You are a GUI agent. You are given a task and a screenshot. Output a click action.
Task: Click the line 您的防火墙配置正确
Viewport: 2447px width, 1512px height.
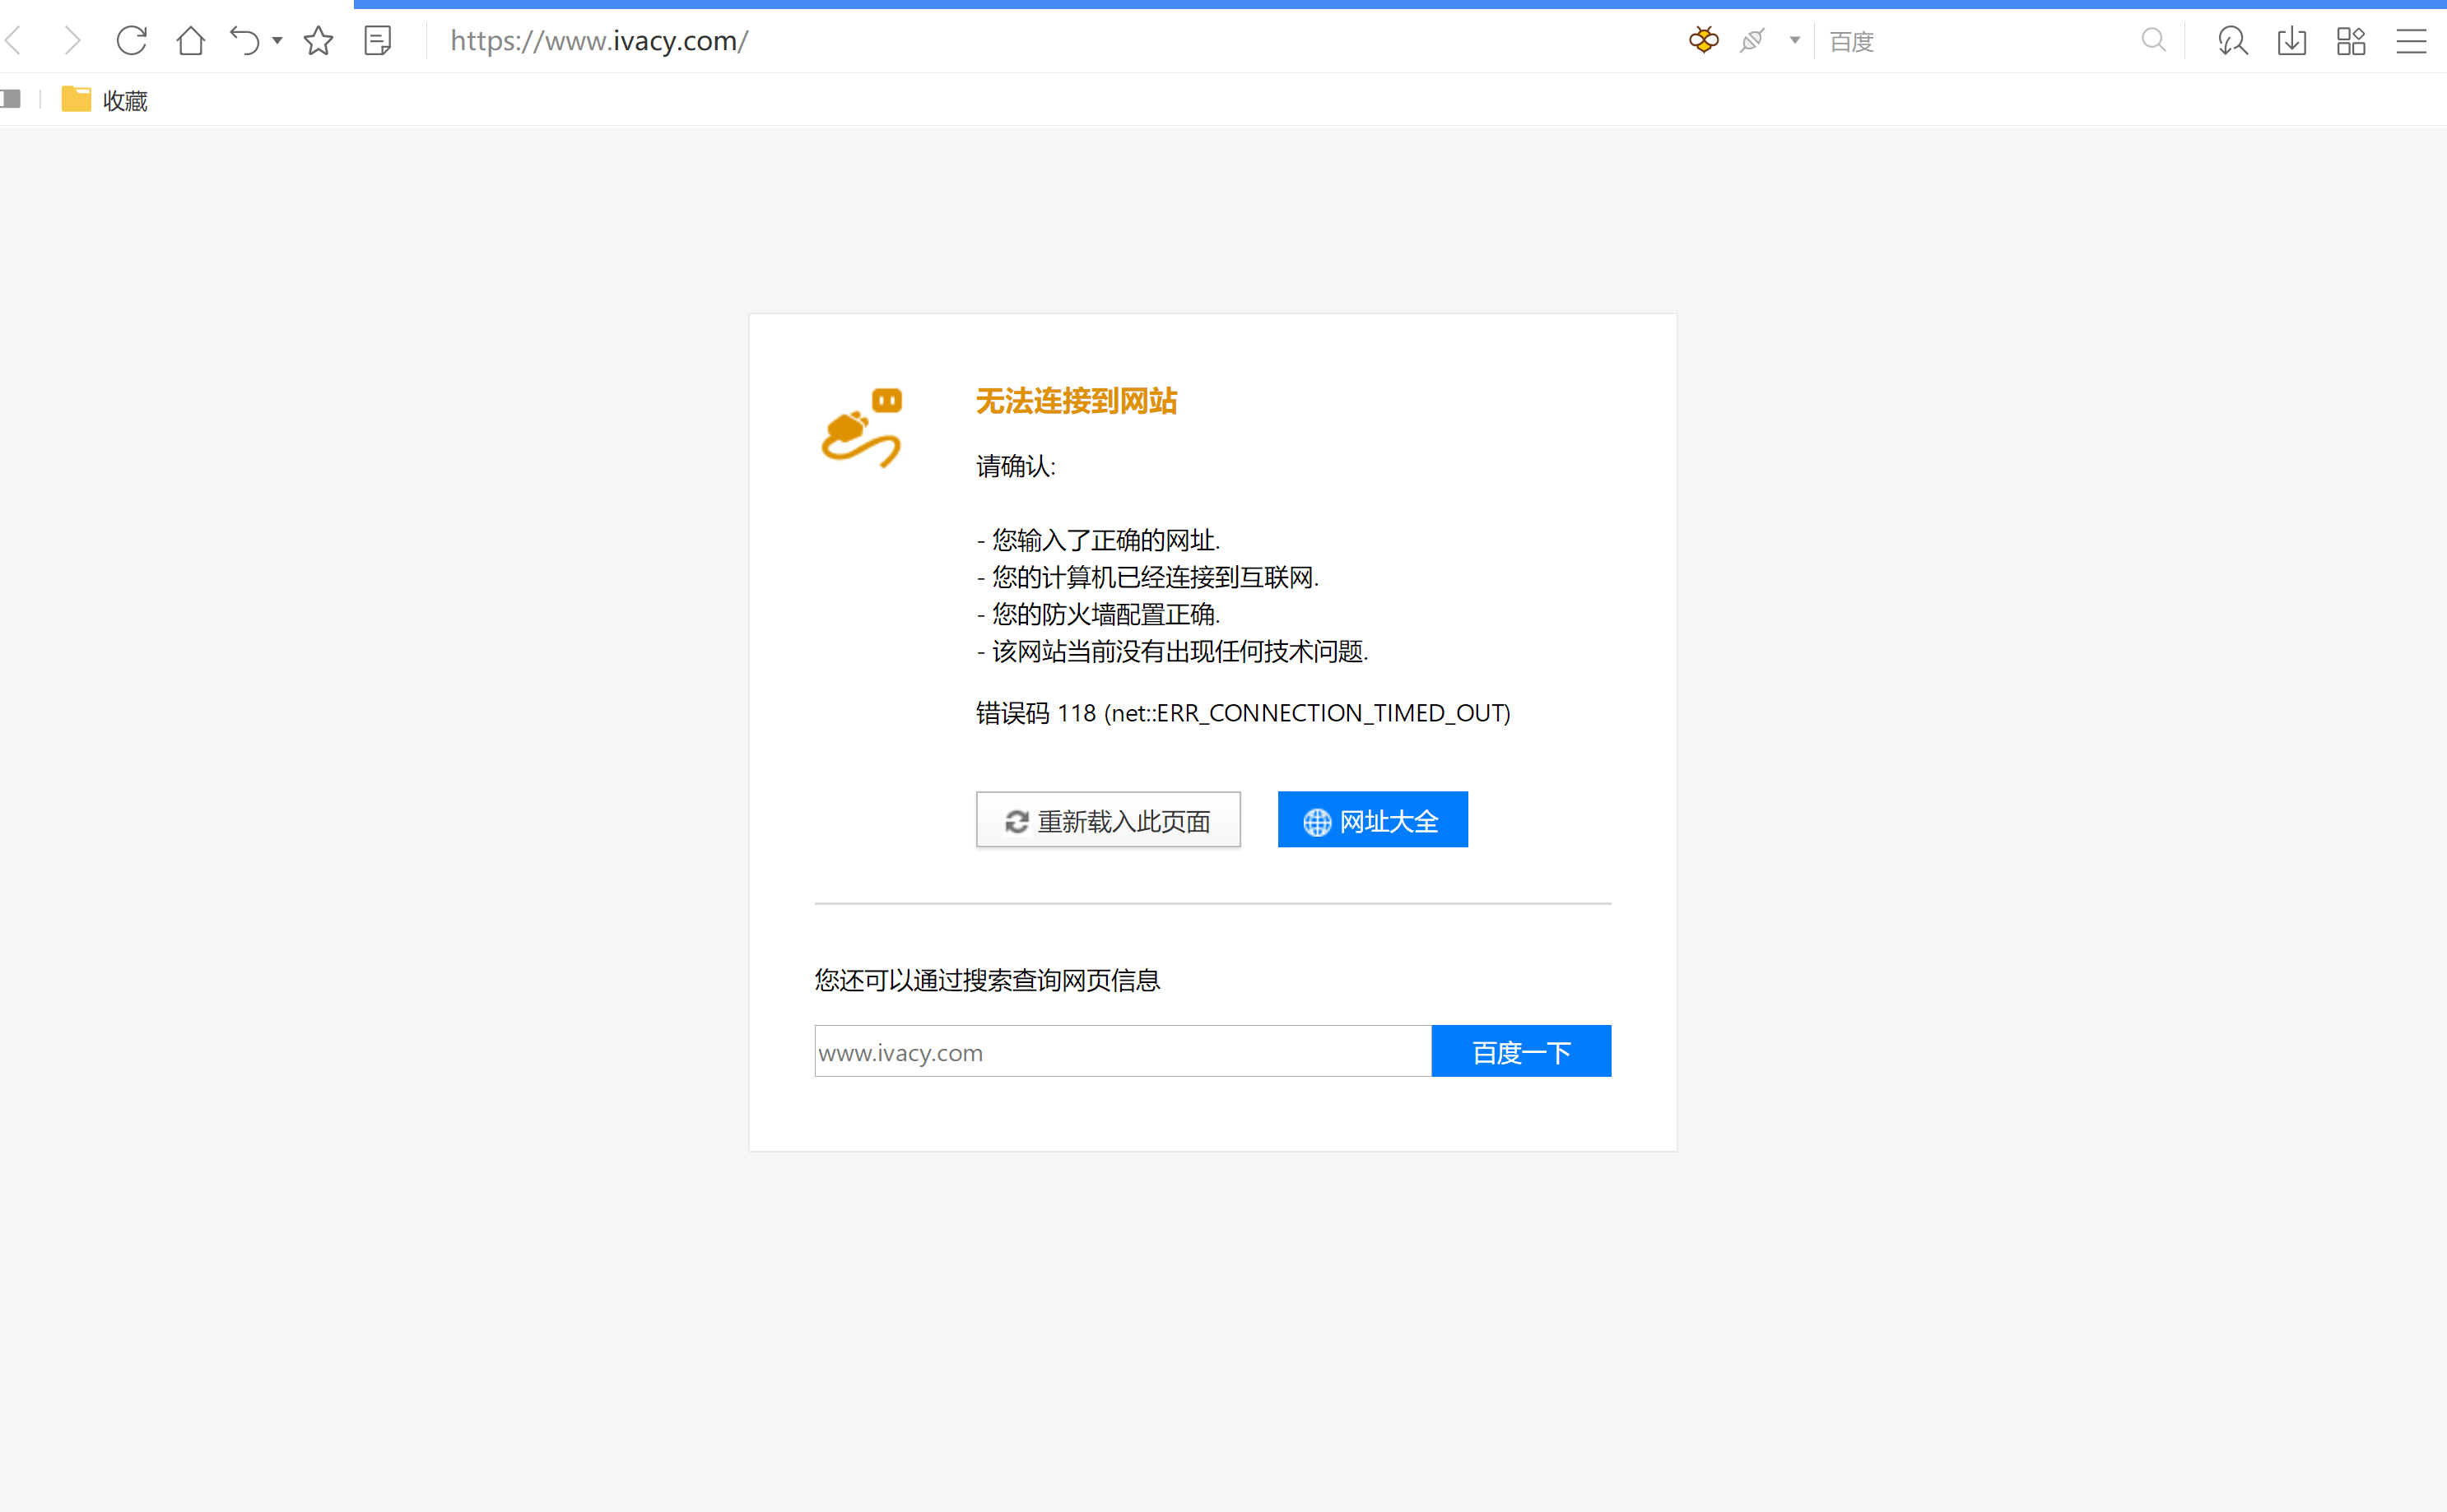(1099, 614)
